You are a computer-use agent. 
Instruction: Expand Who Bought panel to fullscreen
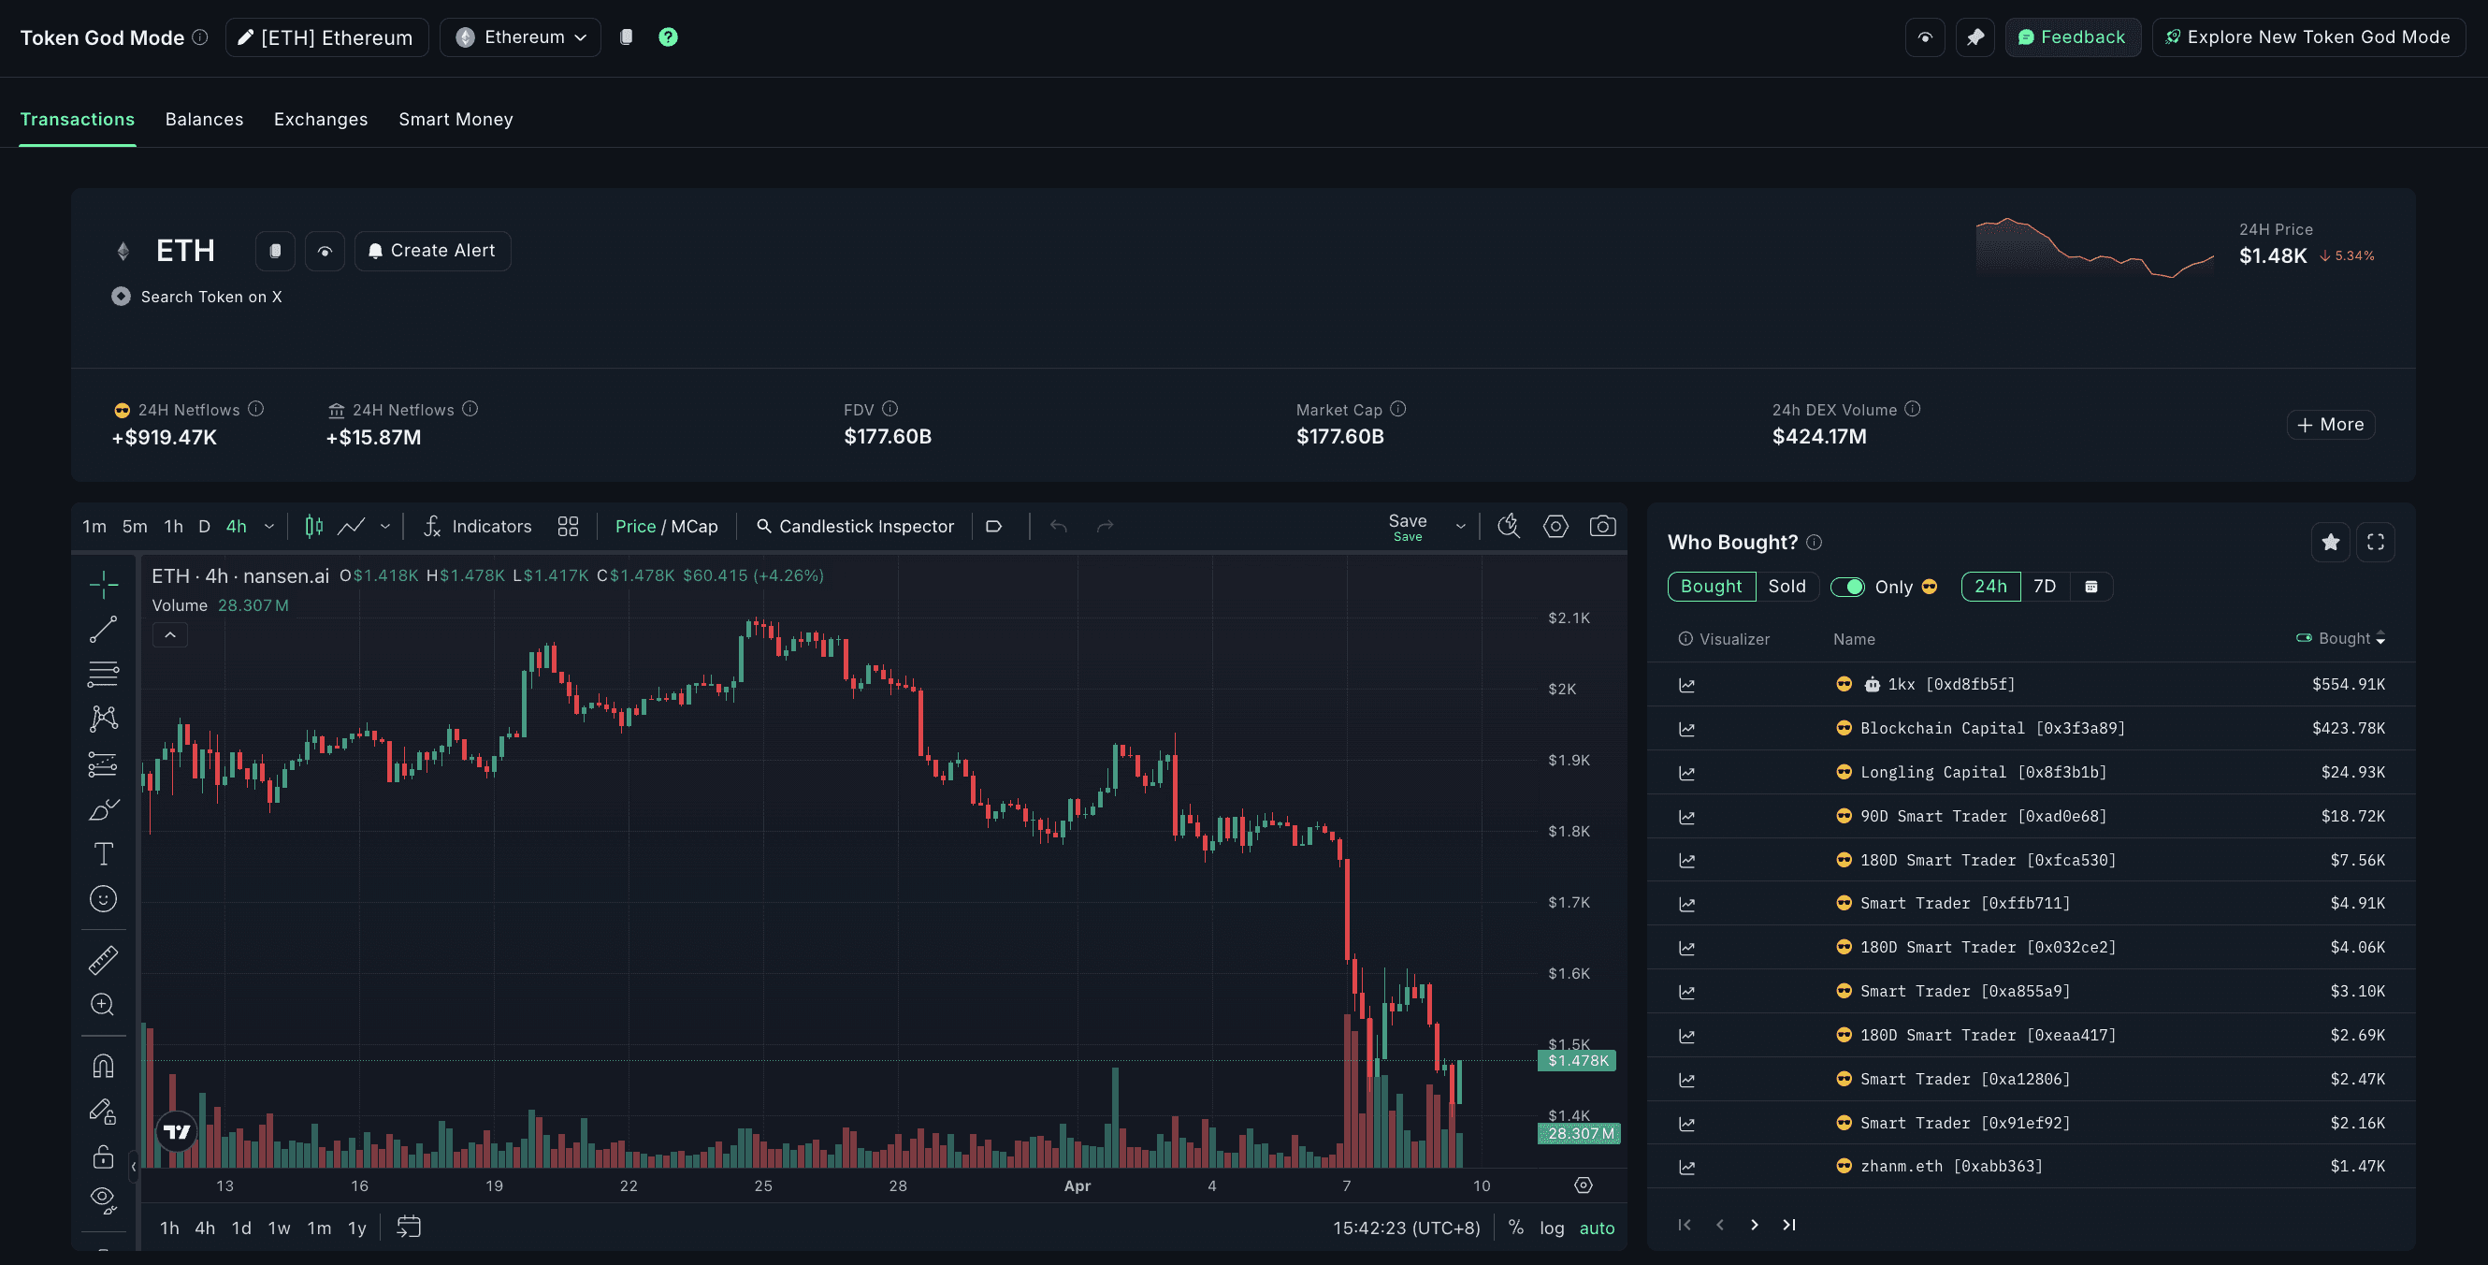(2375, 542)
